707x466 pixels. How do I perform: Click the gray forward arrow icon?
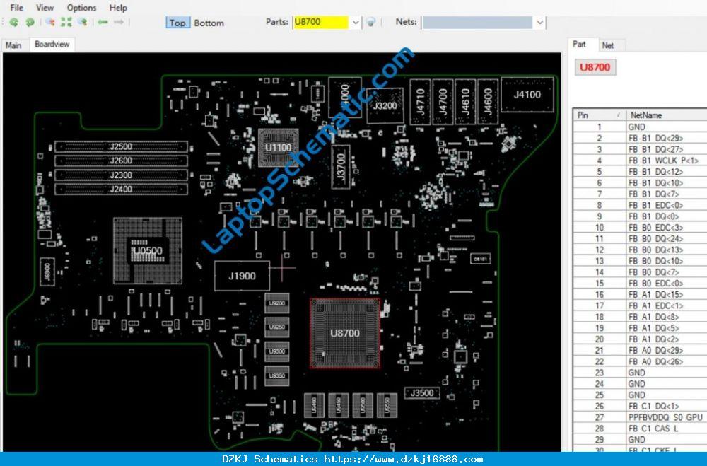pyautogui.click(x=119, y=22)
